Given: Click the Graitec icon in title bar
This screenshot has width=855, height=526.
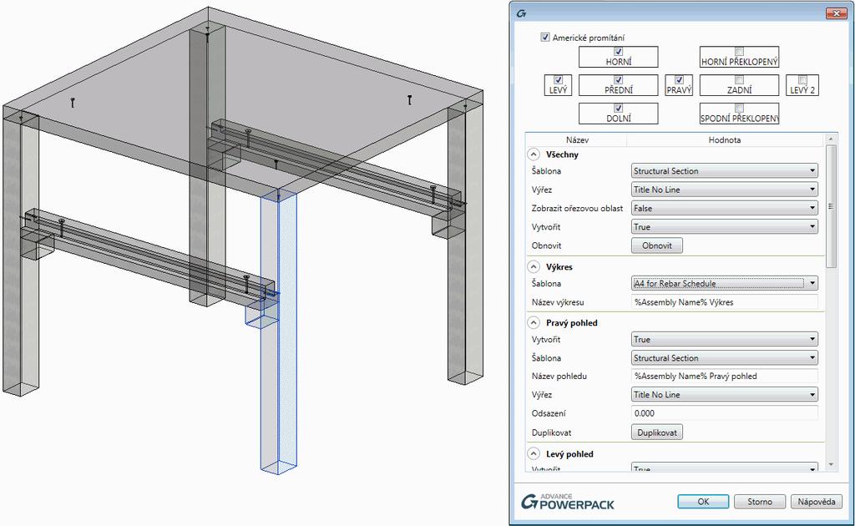Looking at the screenshot, I should [521, 13].
